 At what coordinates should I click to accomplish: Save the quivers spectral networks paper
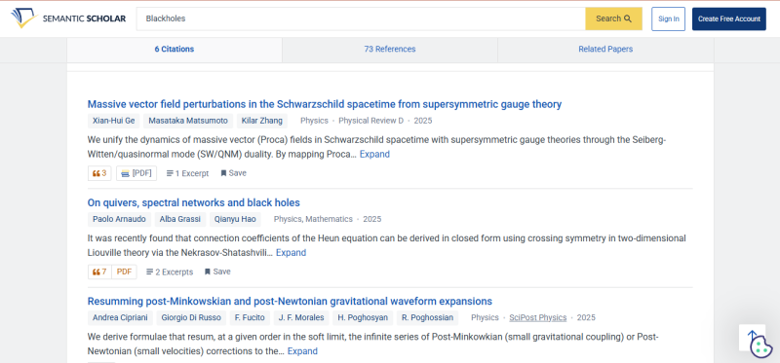click(217, 272)
